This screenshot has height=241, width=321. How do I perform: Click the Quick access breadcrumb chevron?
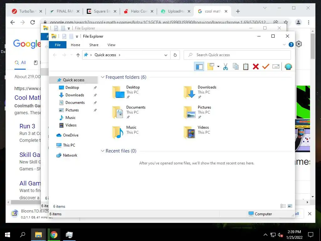119,55
